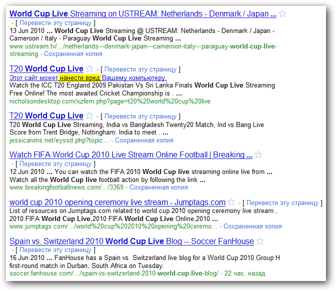Screen dimensions: 336x291
Task: Click the jessicaivins.net/eyssd.php URL text
Action: [x=59, y=140]
